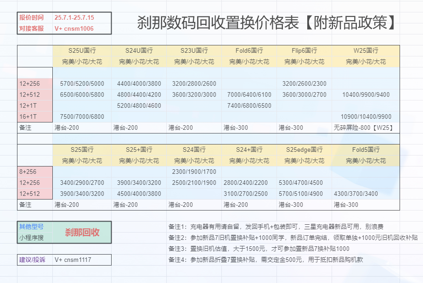Click 完美/小花/大花 under the W25国行 header

coord(366,62)
